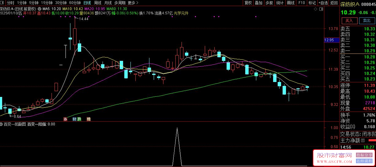Viewport: 376px width, 167px height.
Task: Add stock with +自选 button
Action: [x=323, y=3]
